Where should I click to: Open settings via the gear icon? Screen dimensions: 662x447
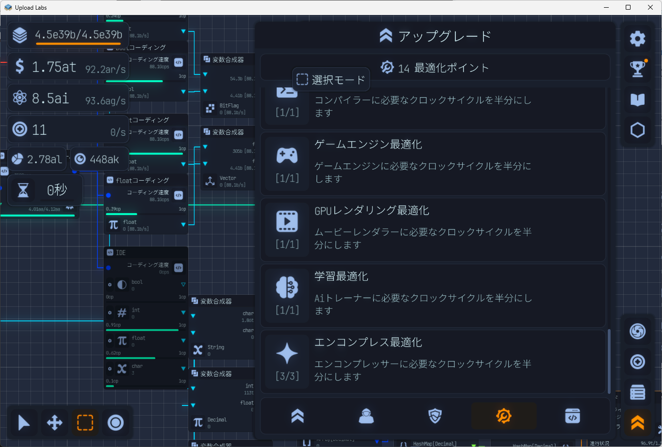tap(637, 39)
